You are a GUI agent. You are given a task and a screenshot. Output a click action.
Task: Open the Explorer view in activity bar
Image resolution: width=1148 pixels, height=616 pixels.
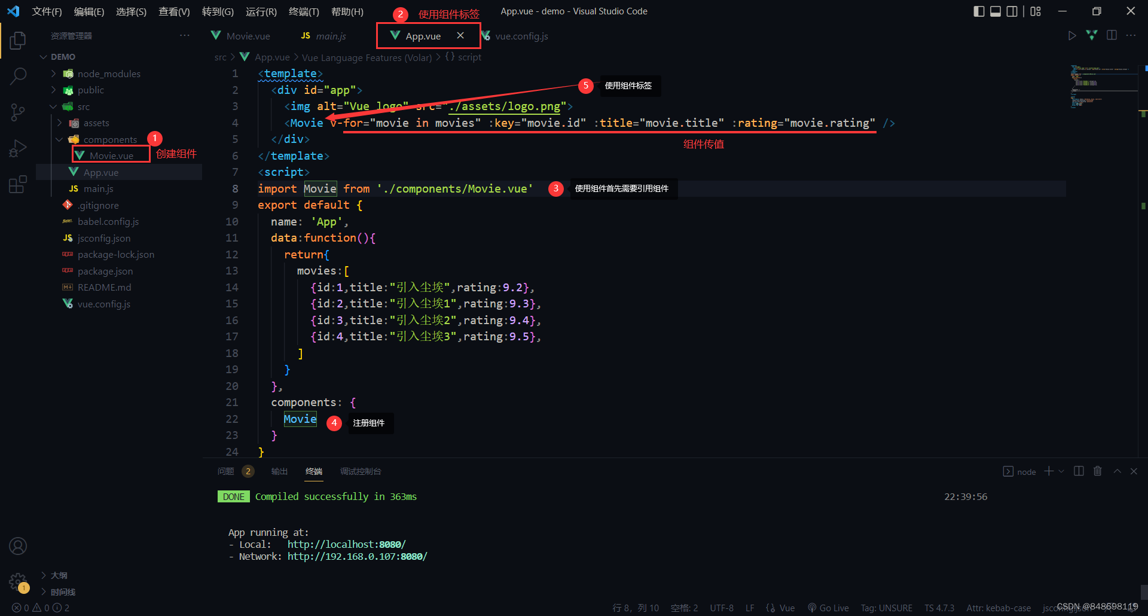coord(18,41)
